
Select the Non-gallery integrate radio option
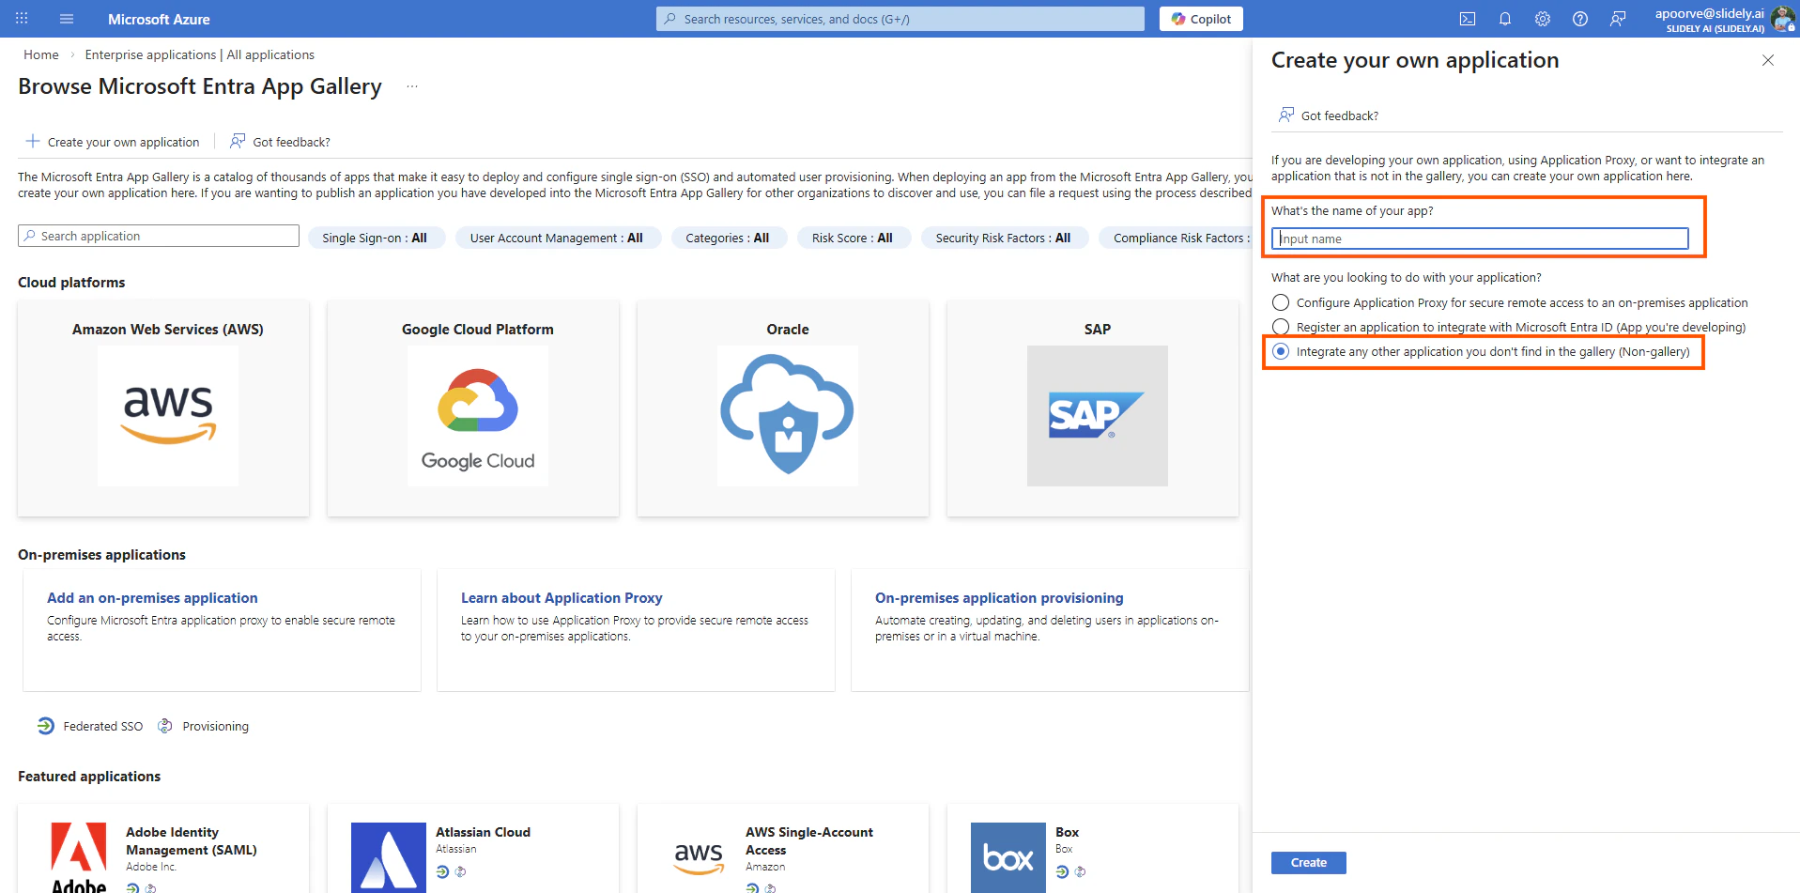click(x=1281, y=351)
